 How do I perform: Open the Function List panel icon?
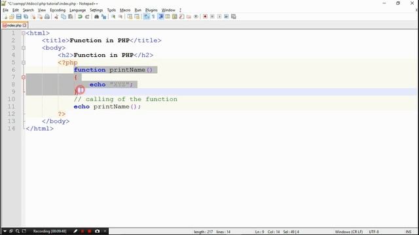pyautogui.click(x=182, y=16)
